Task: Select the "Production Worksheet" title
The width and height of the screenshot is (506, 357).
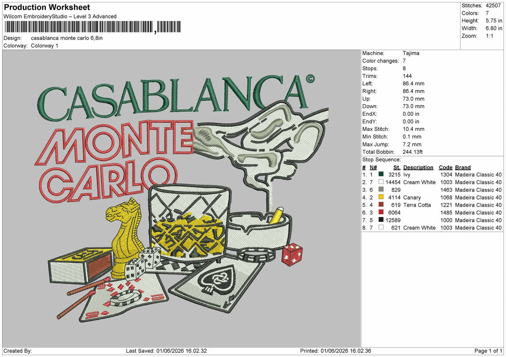Action: point(47,8)
